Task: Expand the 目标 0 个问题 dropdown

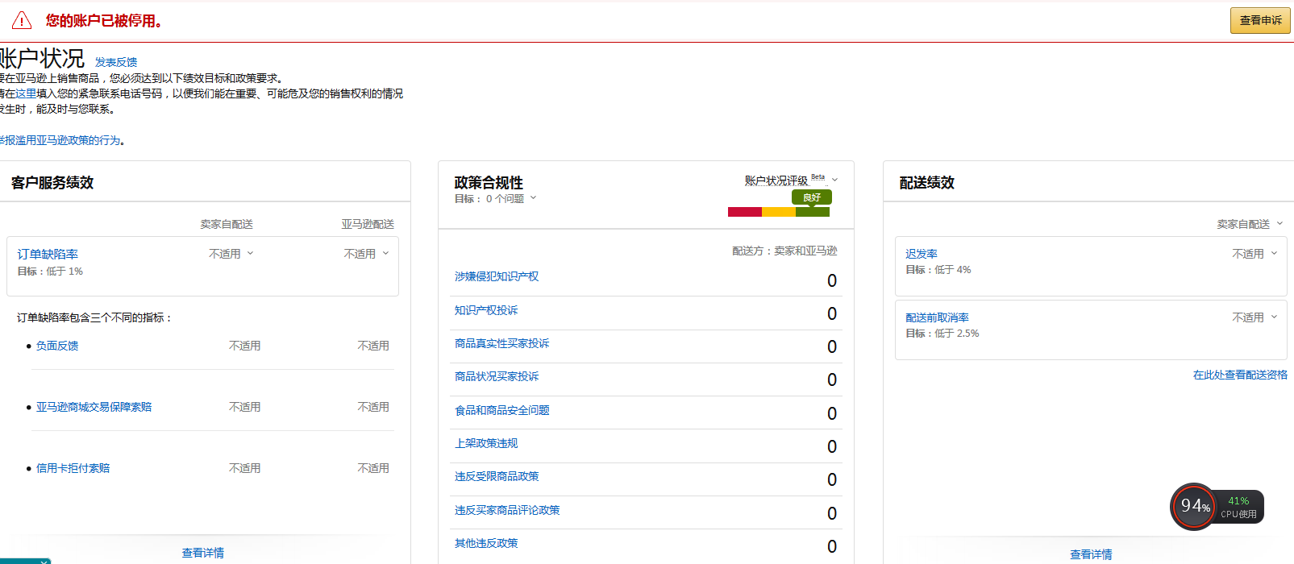Action: (x=533, y=198)
